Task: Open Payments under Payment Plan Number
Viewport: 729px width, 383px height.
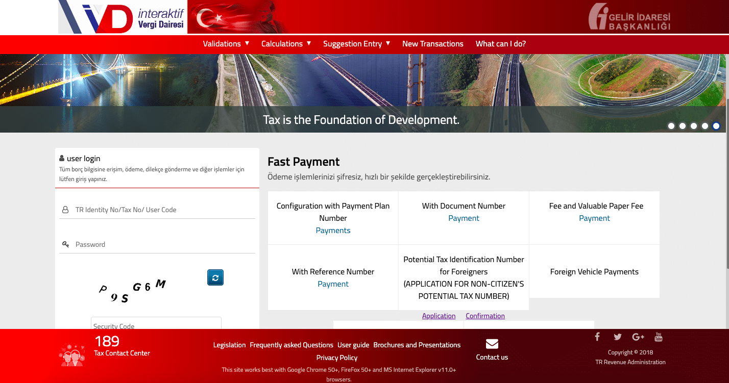Action: pos(333,231)
